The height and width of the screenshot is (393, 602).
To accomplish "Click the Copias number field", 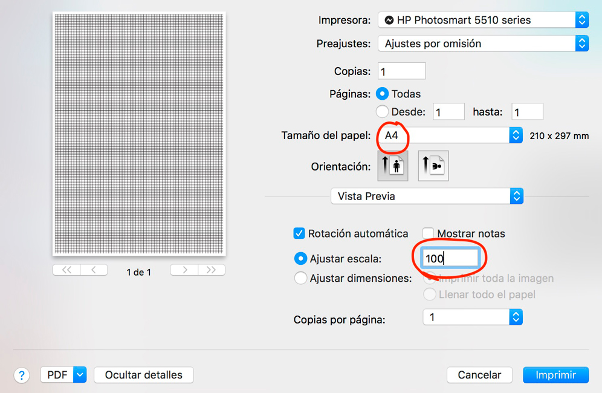I will tap(402, 71).
